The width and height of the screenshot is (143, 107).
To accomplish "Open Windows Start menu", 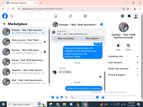I will 3,104.
